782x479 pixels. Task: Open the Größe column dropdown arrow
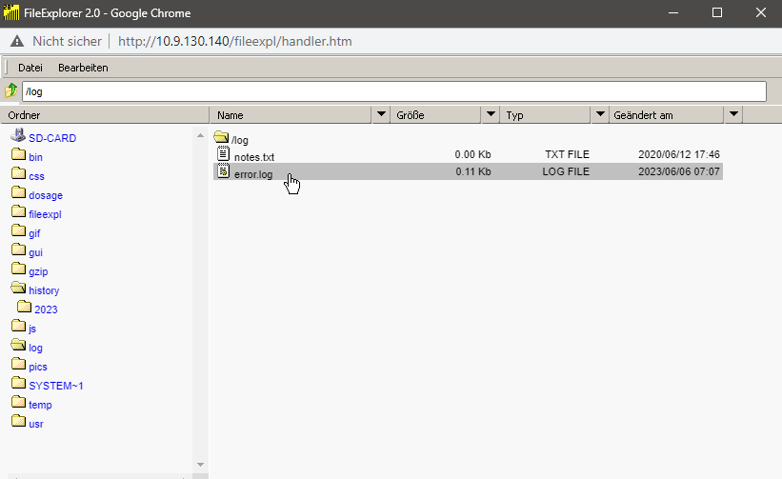pos(491,114)
